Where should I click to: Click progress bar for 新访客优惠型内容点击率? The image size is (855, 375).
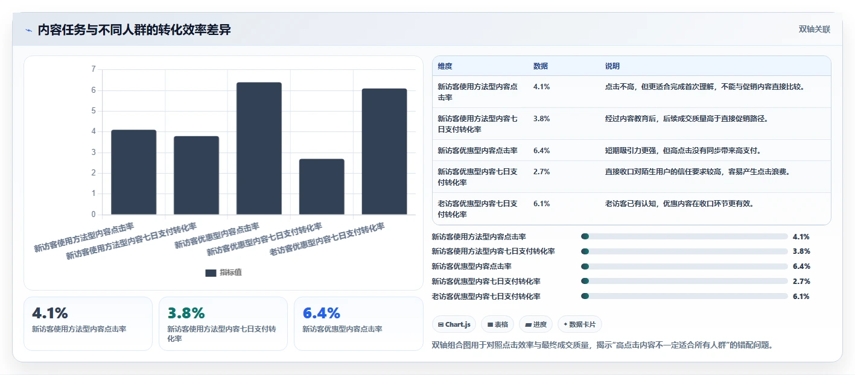coord(684,266)
